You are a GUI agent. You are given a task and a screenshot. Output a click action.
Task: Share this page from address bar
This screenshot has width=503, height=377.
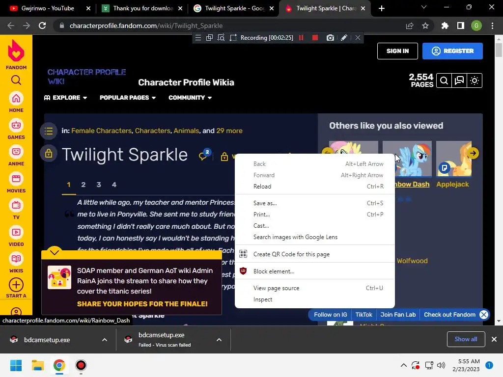point(410,26)
